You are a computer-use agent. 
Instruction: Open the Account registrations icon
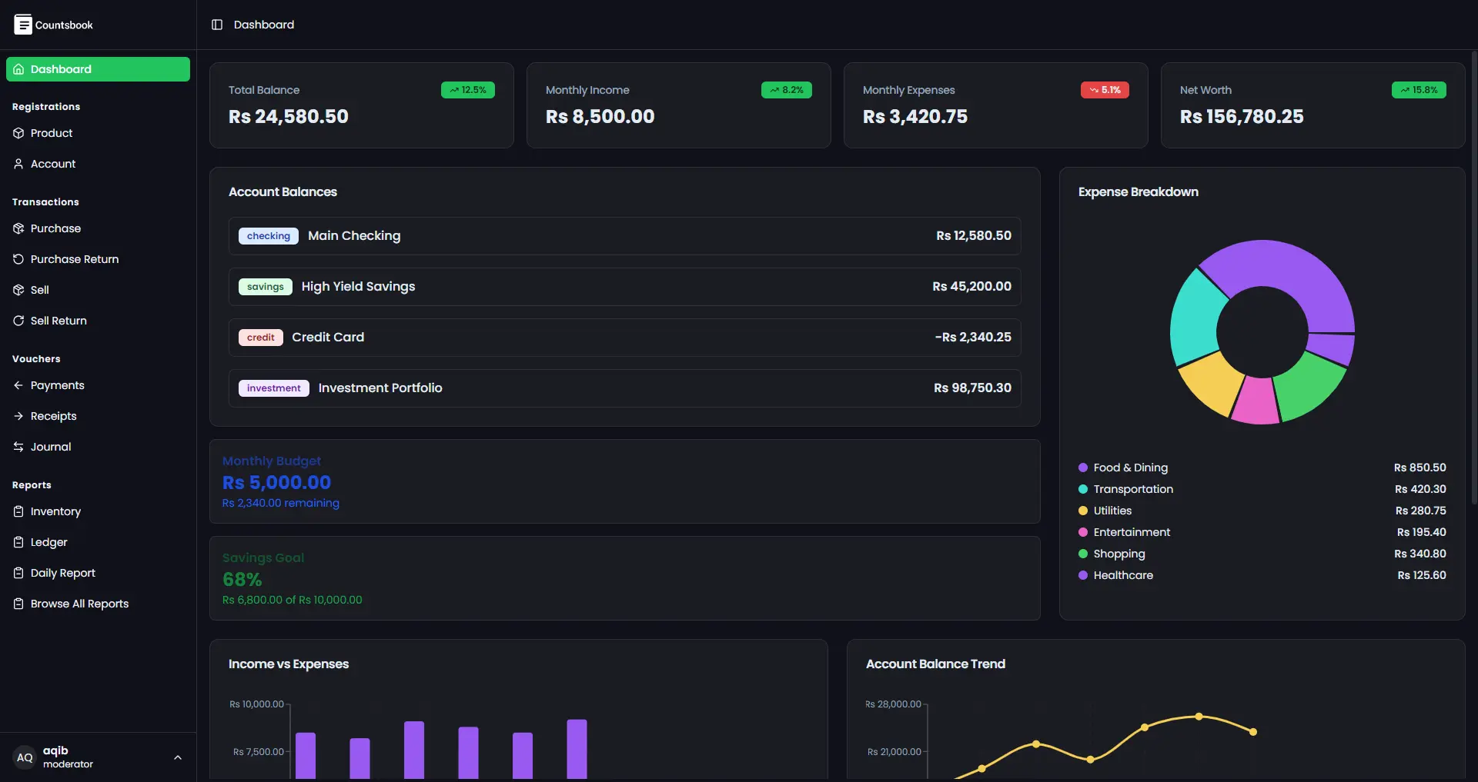tap(18, 163)
